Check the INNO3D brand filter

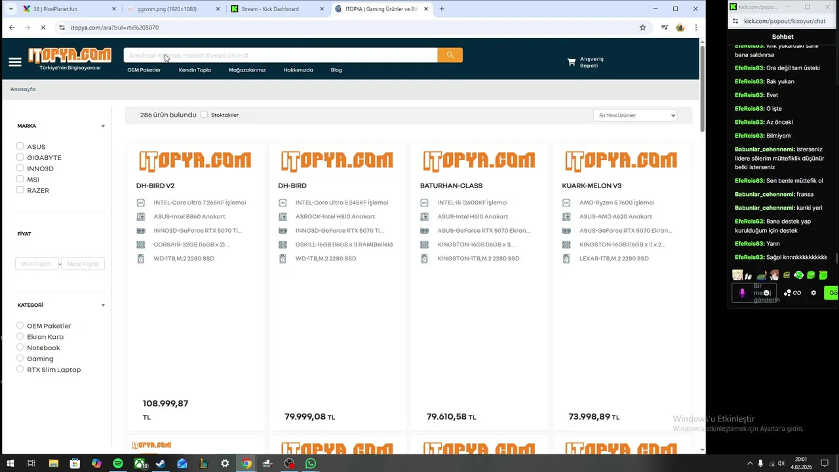tap(20, 168)
